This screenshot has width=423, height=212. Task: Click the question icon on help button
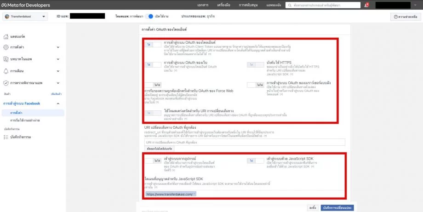[x=395, y=17]
